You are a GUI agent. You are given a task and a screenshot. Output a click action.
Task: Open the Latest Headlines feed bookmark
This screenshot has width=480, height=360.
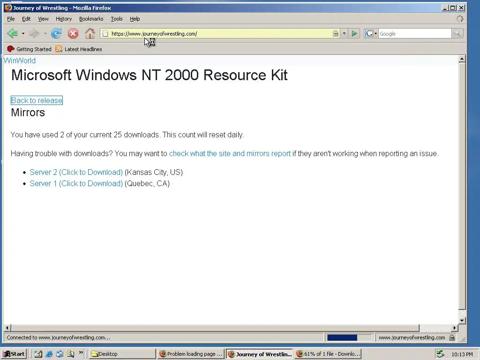click(x=79, y=49)
